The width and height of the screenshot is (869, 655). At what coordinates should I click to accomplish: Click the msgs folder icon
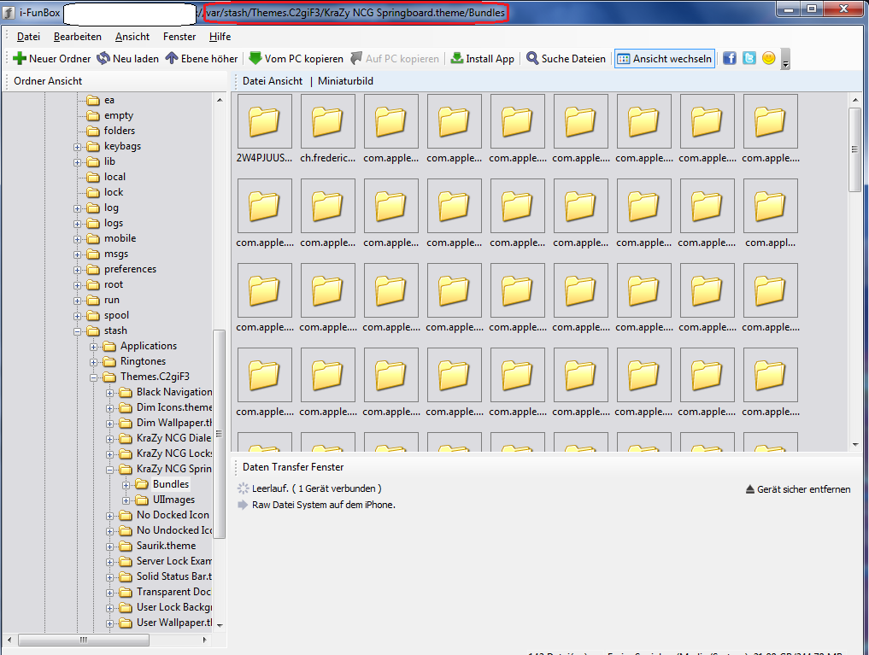93,254
